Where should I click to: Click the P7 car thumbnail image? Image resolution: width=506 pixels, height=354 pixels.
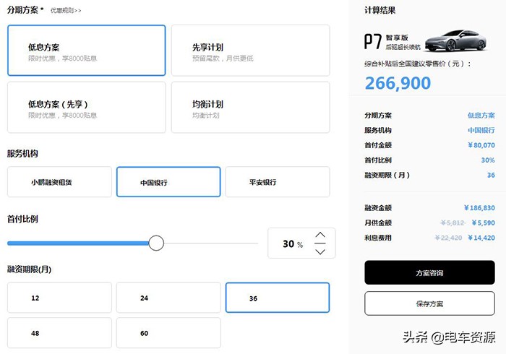pyautogui.click(x=455, y=40)
